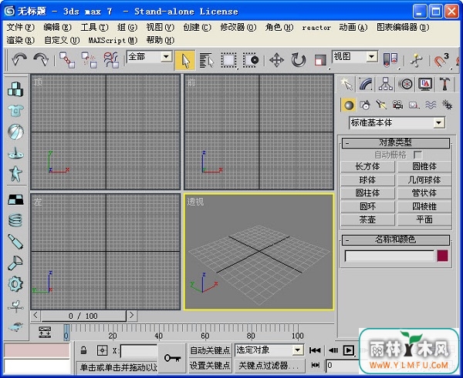Click the 球体 button
The image size is (463, 378).
click(x=367, y=179)
